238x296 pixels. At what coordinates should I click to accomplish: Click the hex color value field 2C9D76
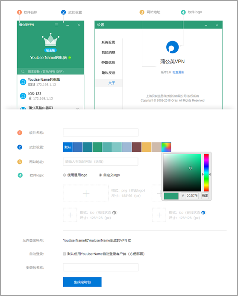pos(192,196)
